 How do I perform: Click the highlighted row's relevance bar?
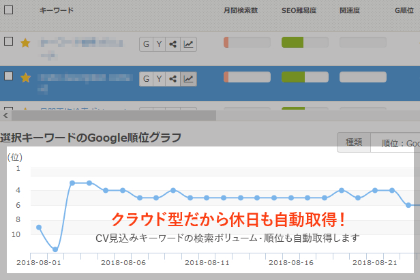[363, 77]
